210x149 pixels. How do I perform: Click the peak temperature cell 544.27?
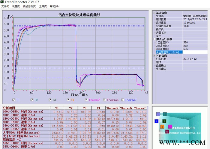57,140
